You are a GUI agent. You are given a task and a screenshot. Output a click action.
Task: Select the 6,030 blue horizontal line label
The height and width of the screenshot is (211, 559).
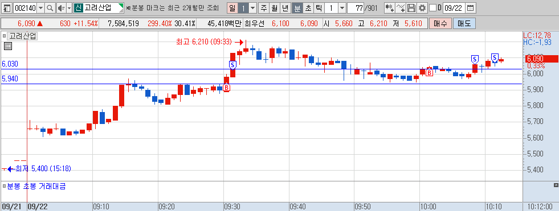coord(10,64)
